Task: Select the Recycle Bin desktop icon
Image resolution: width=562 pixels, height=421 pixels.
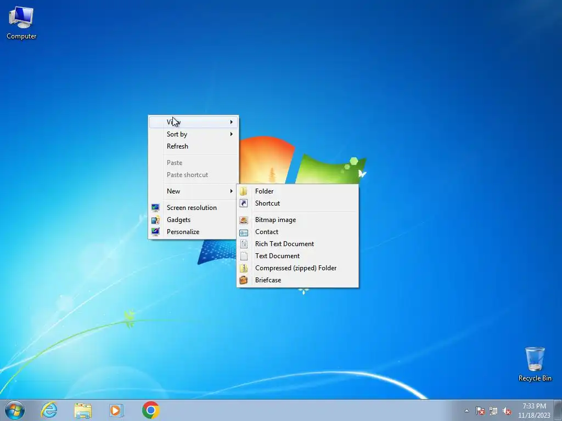Action: (535, 364)
